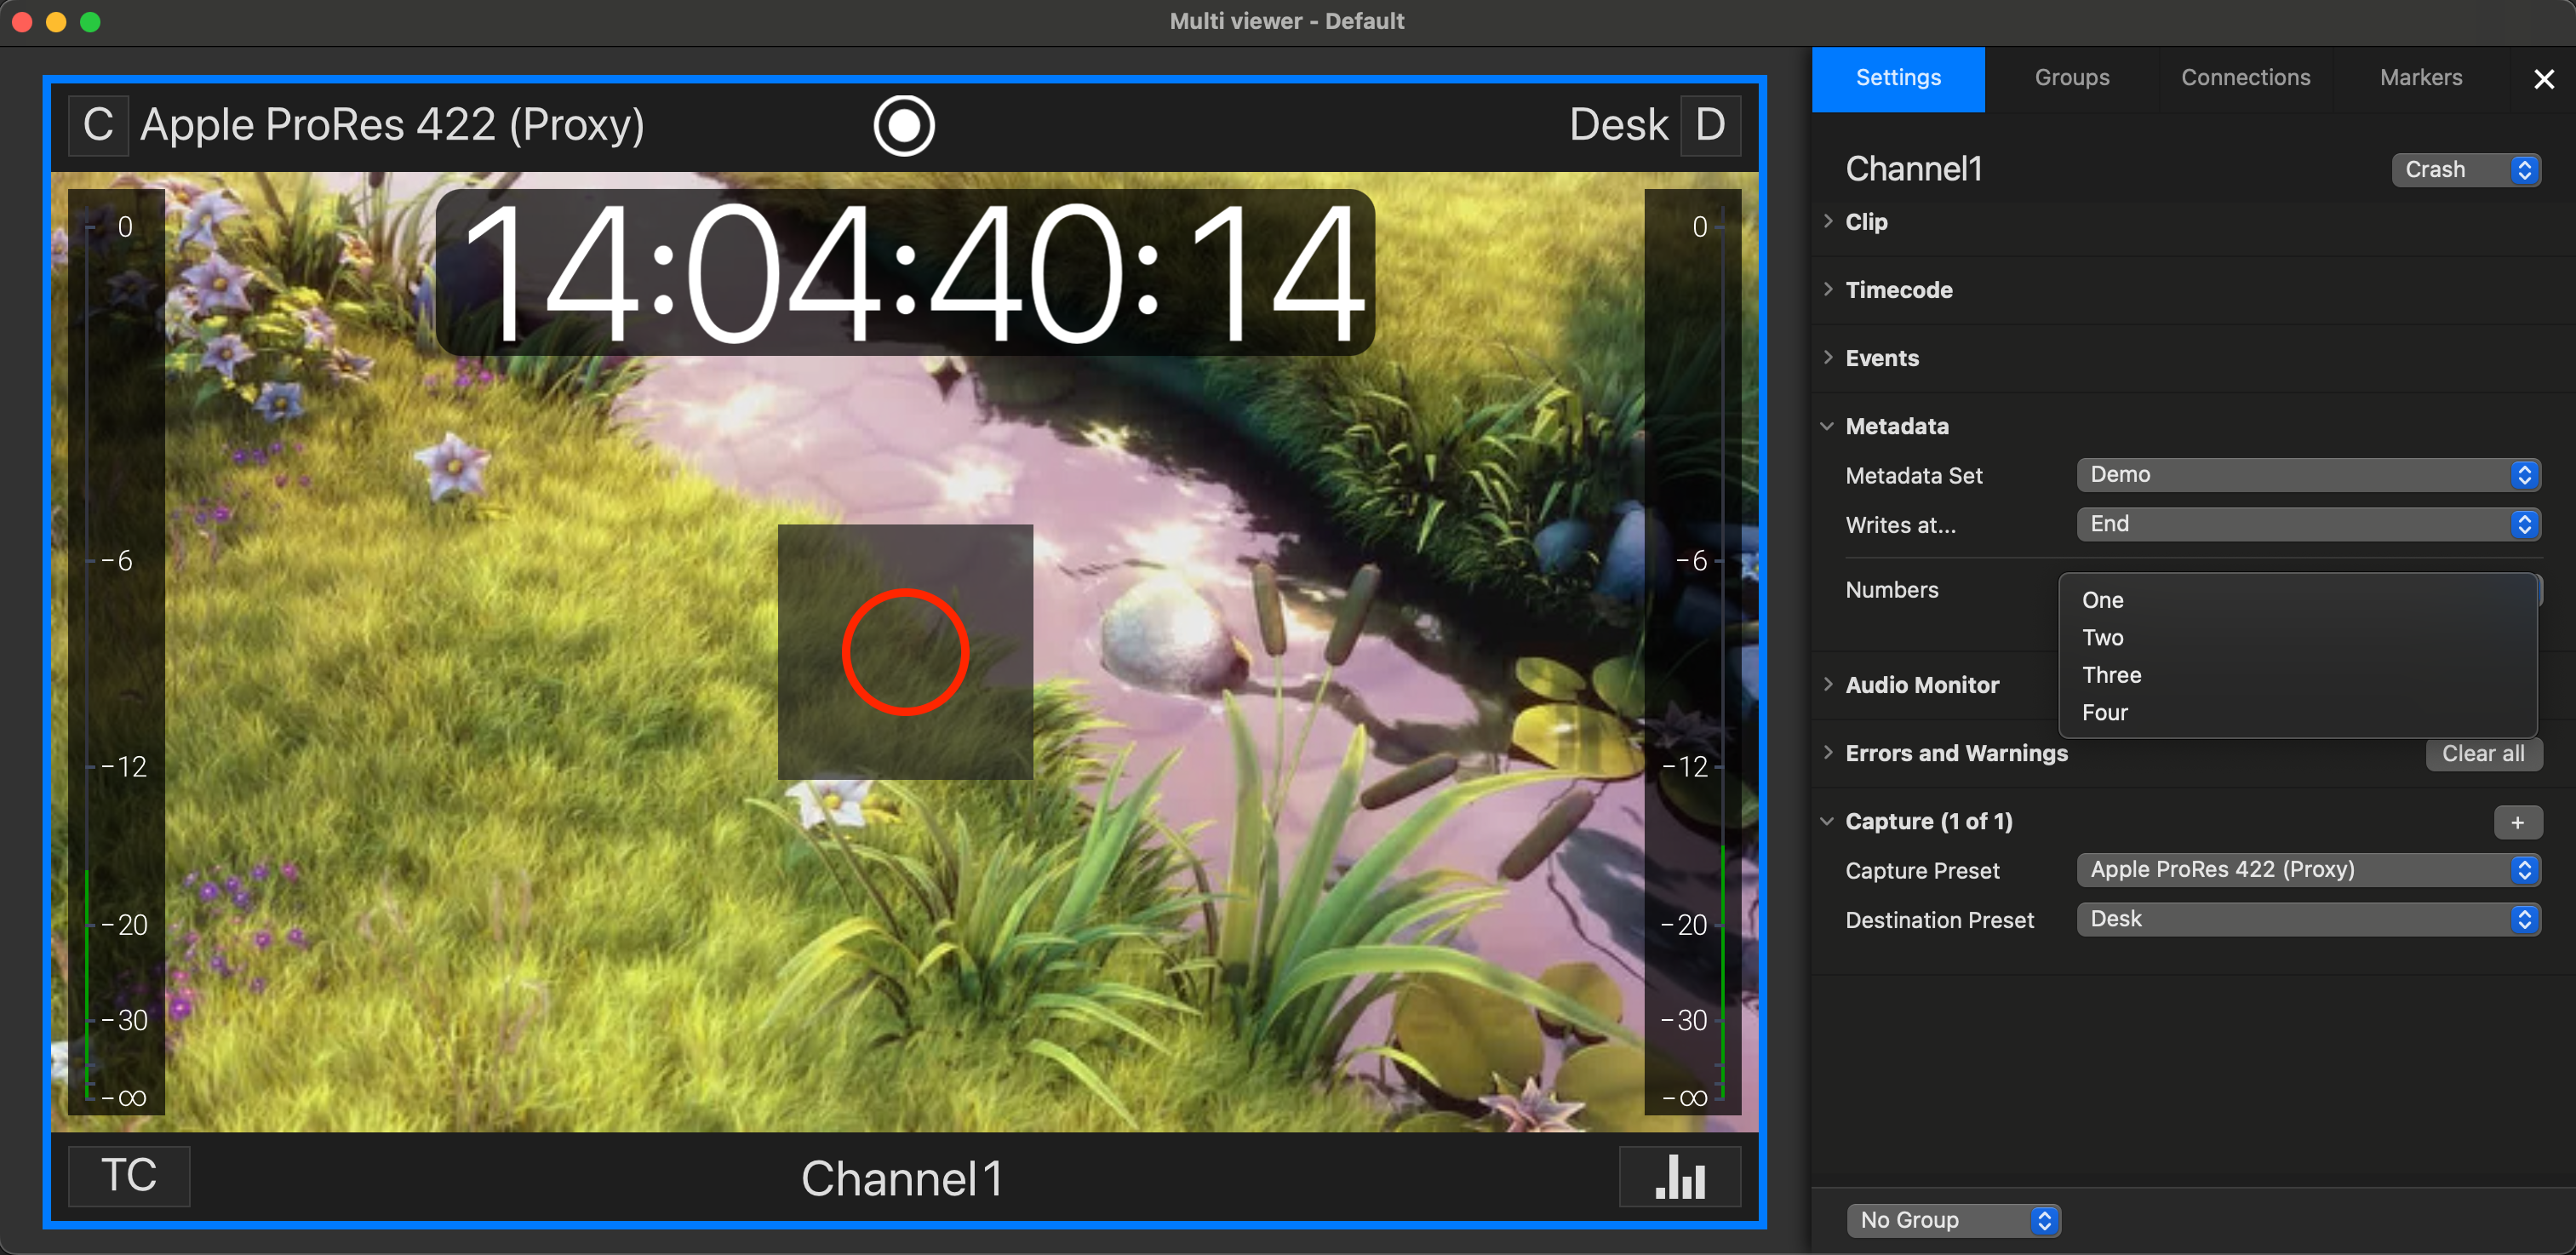Click the D destination box
Image resolution: width=2576 pixels, height=1255 pixels.
(x=1710, y=126)
